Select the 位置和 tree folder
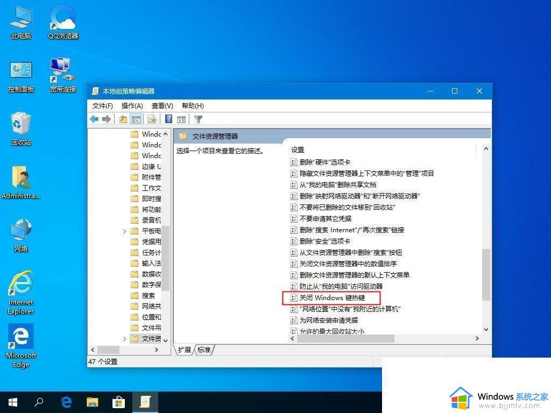Viewport: 551px width, 413px height. tap(146, 317)
